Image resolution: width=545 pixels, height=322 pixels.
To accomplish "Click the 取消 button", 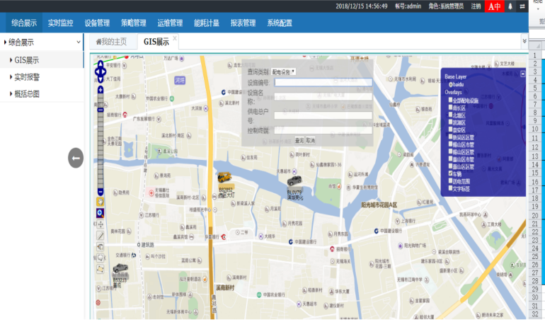I will (x=311, y=140).
